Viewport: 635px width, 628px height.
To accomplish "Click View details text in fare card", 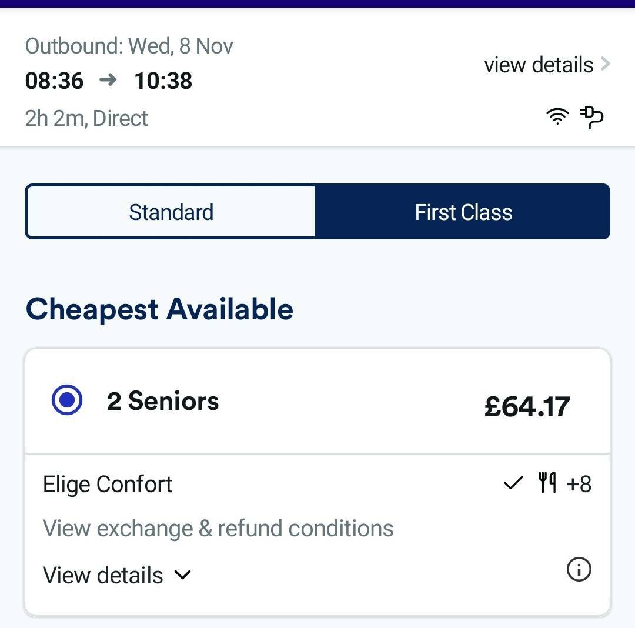I will (x=103, y=575).
